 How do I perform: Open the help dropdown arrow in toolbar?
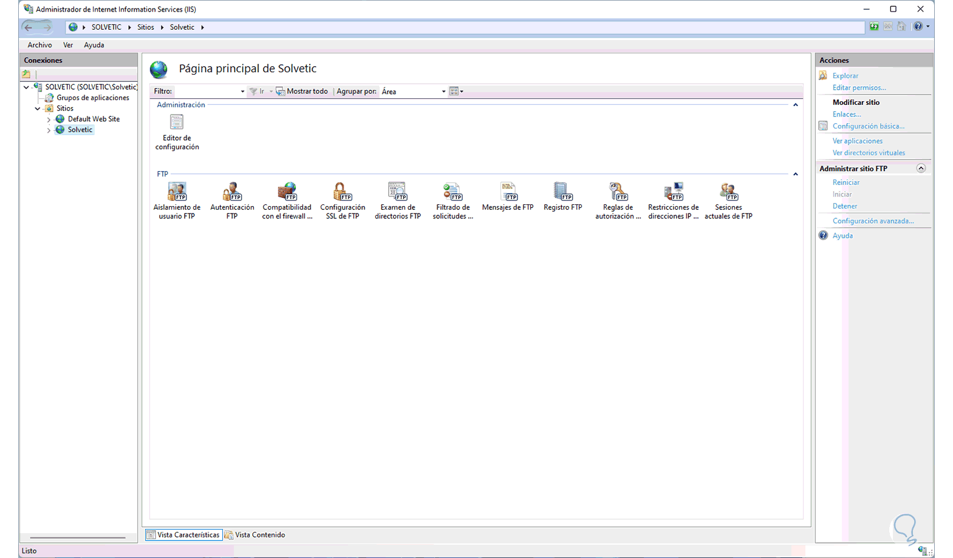(x=927, y=27)
